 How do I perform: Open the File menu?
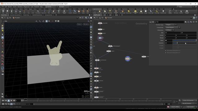3,7
